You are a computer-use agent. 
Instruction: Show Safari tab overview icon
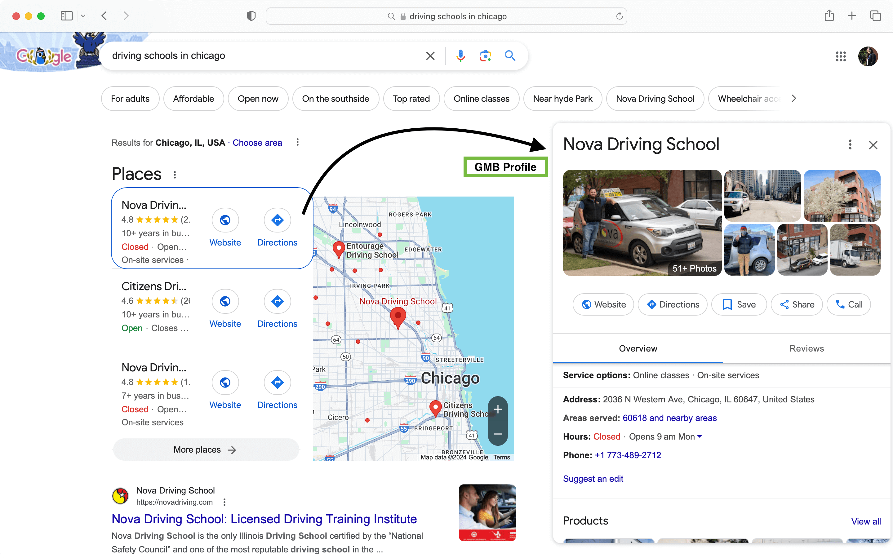pos(875,16)
